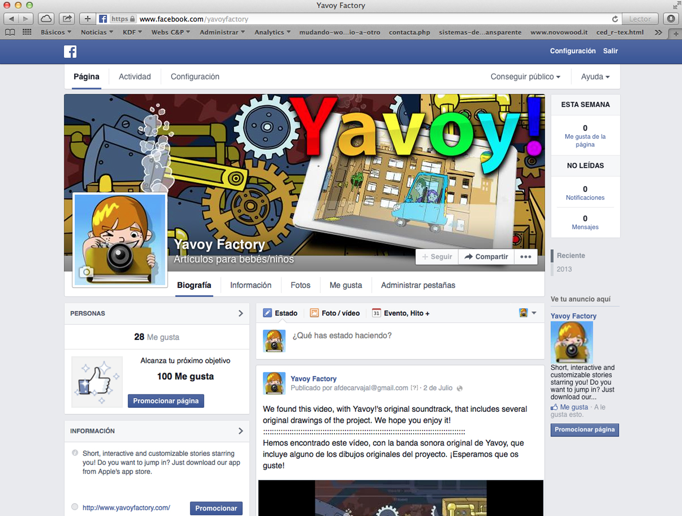Go forward with Safari forward arrow

pyautogui.click(x=26, y=19)
